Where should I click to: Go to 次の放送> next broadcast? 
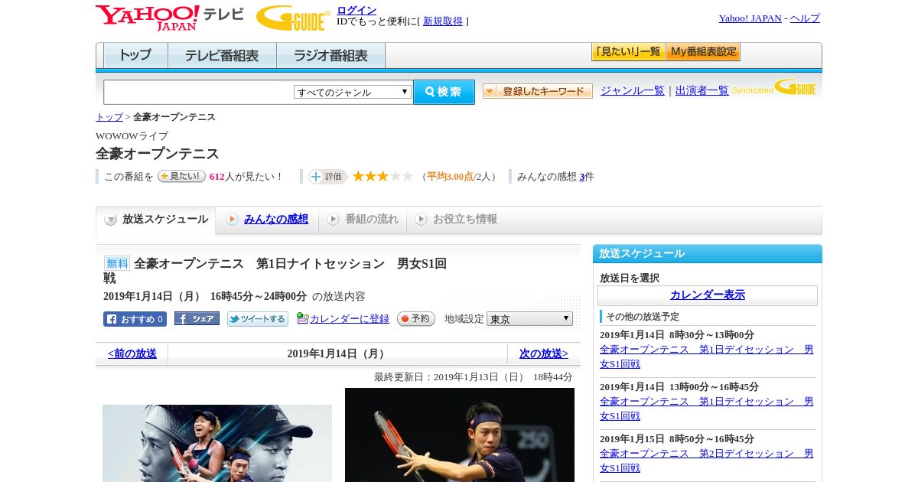544,354
